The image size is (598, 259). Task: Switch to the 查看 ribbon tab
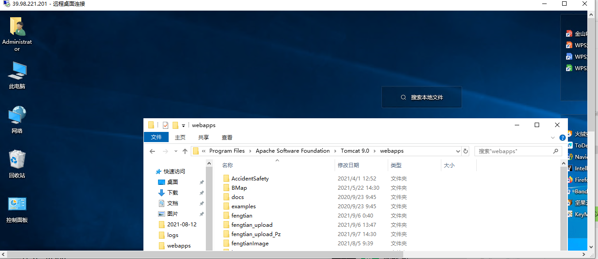point(227,137)
